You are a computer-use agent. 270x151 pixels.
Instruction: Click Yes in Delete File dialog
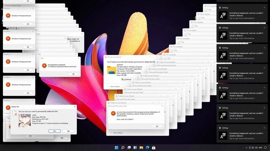(x=54, y=131)
